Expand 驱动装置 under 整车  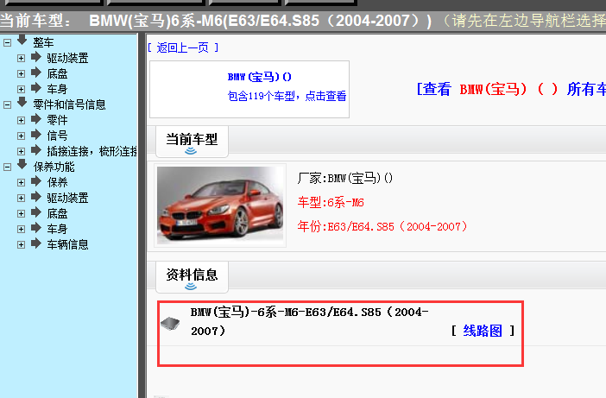(x=21, y=59)
